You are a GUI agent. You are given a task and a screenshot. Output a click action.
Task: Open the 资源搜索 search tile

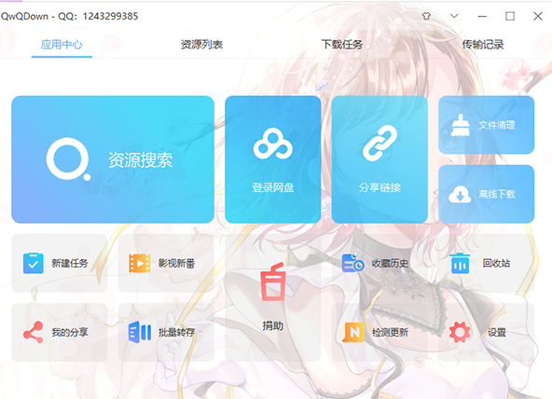tap(113, 159)
